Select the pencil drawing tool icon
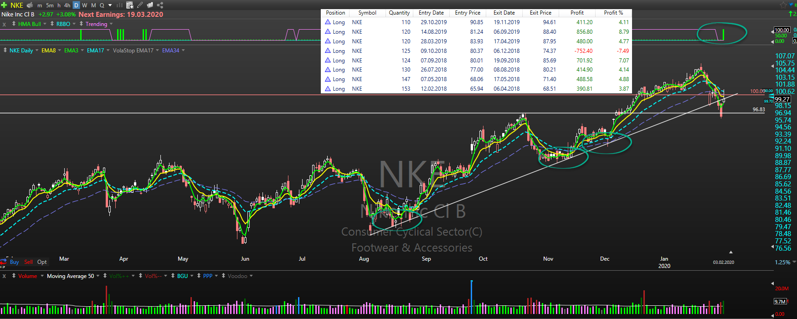 coord(140,5)
